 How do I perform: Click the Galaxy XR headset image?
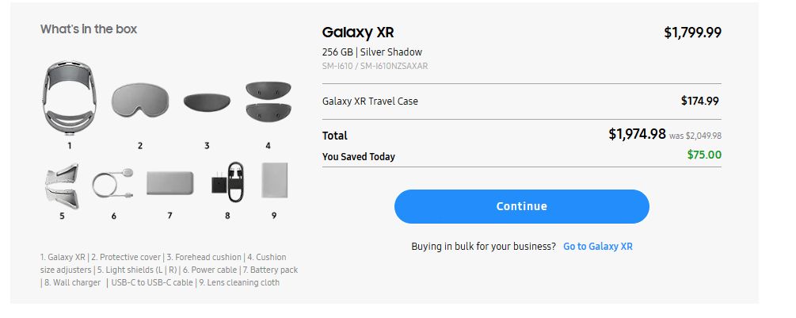coord(69,97)
